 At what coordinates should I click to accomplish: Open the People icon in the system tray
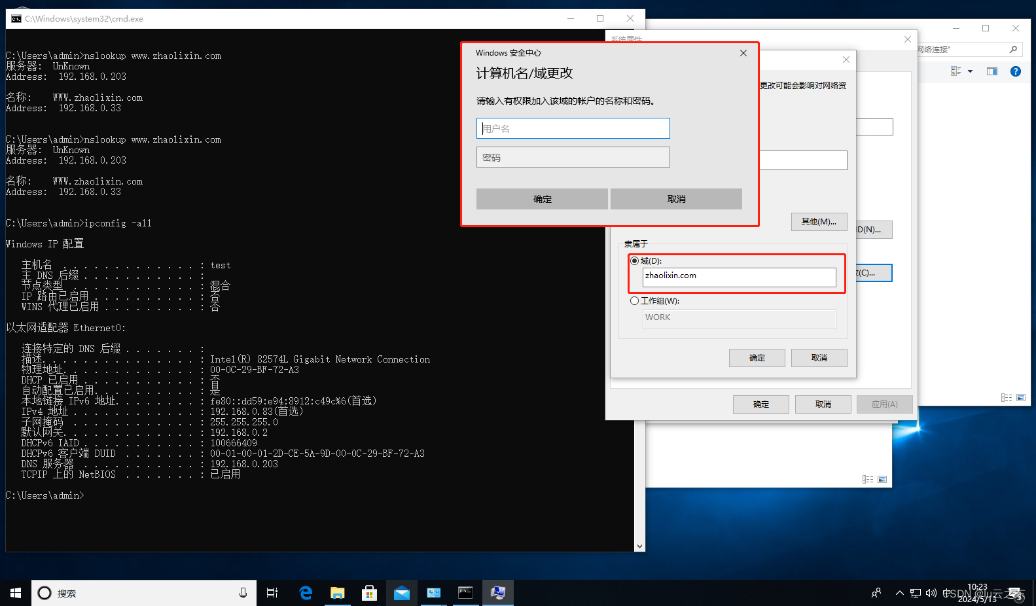pyautogui.click(x=876, y=593)
